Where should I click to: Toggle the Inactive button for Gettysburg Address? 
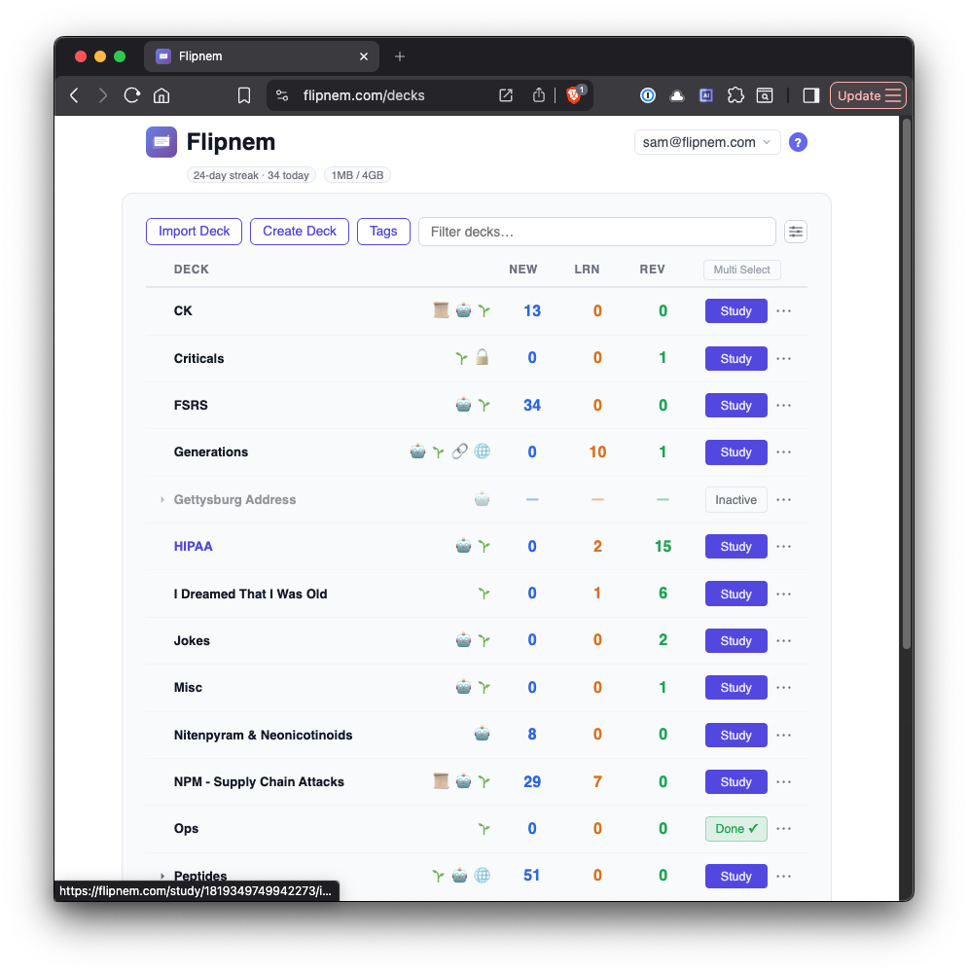(735, 500)
